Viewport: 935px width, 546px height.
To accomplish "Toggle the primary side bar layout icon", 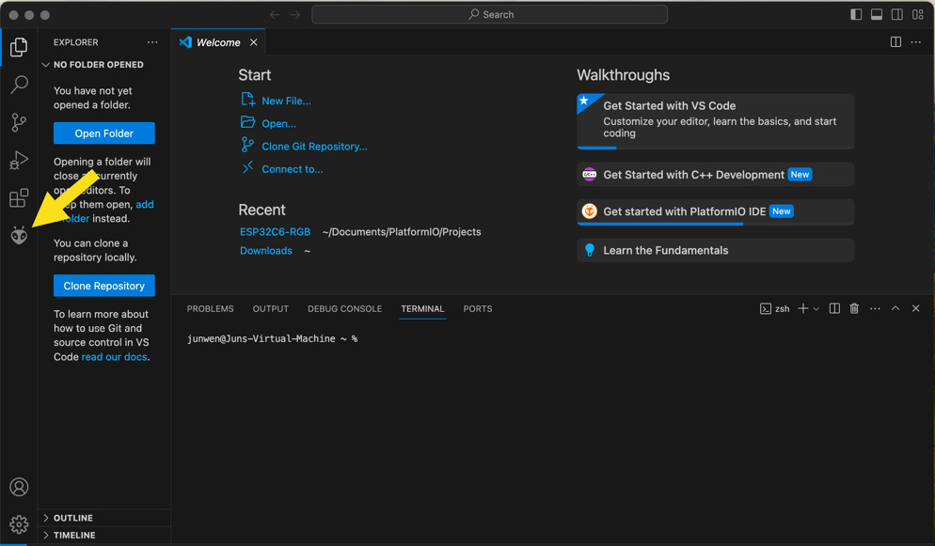I will tap(856, 14).
